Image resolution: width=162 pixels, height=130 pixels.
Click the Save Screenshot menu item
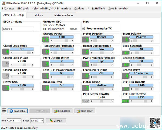point(118,9)
